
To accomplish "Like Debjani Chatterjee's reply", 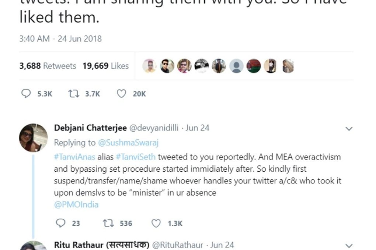I will [x=156, y=223].
